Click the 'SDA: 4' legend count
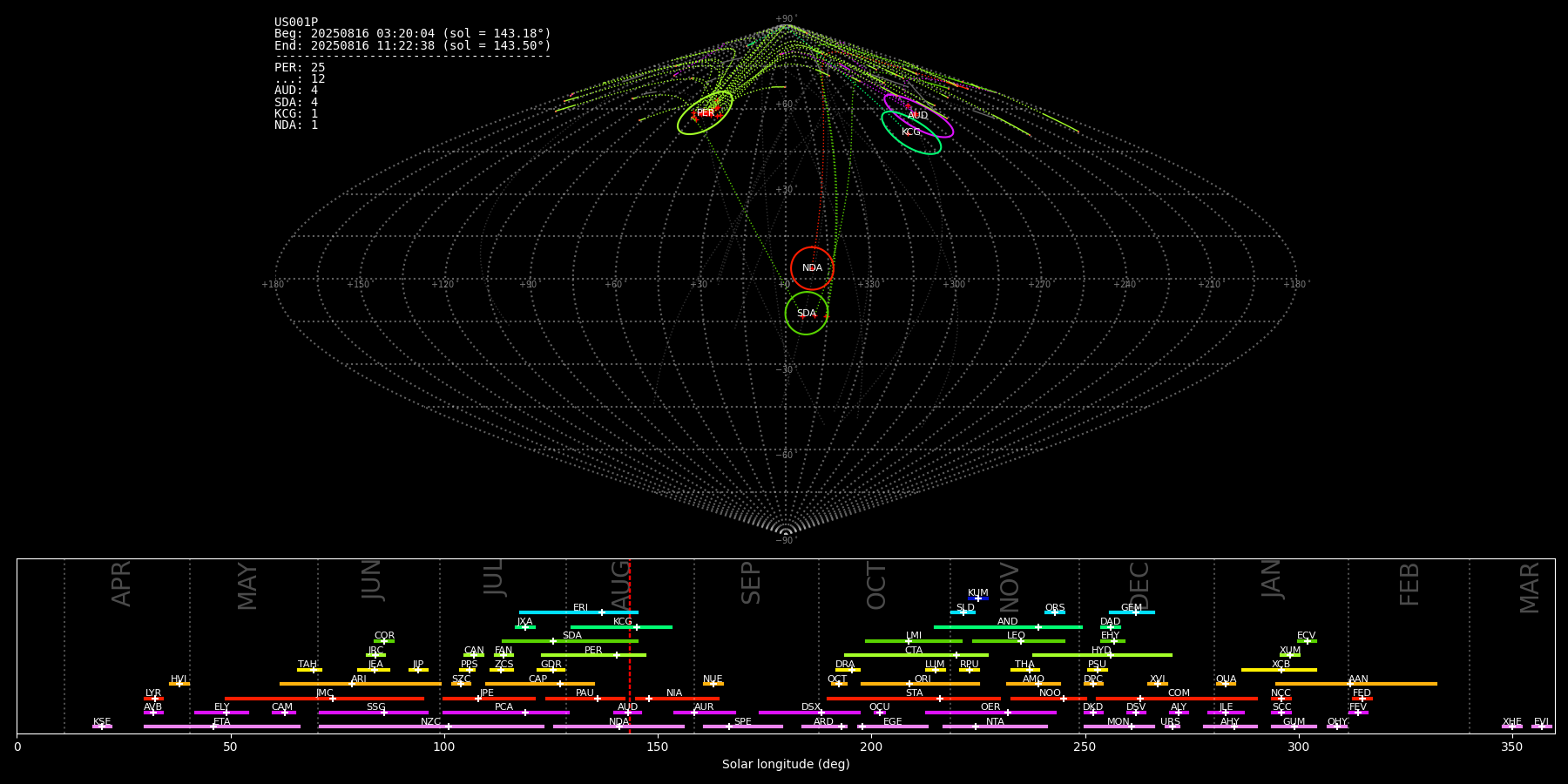Image resolution: width=1568 pixels, height=784 pixels. [x=296, y=103]
